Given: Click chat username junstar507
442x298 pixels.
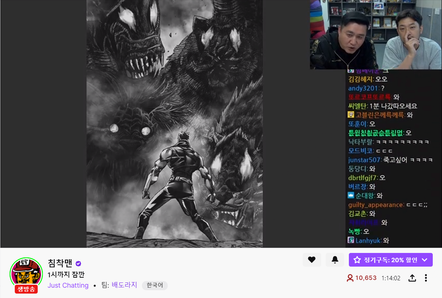Looking at the screenshot, I should [x=364, y=160].
